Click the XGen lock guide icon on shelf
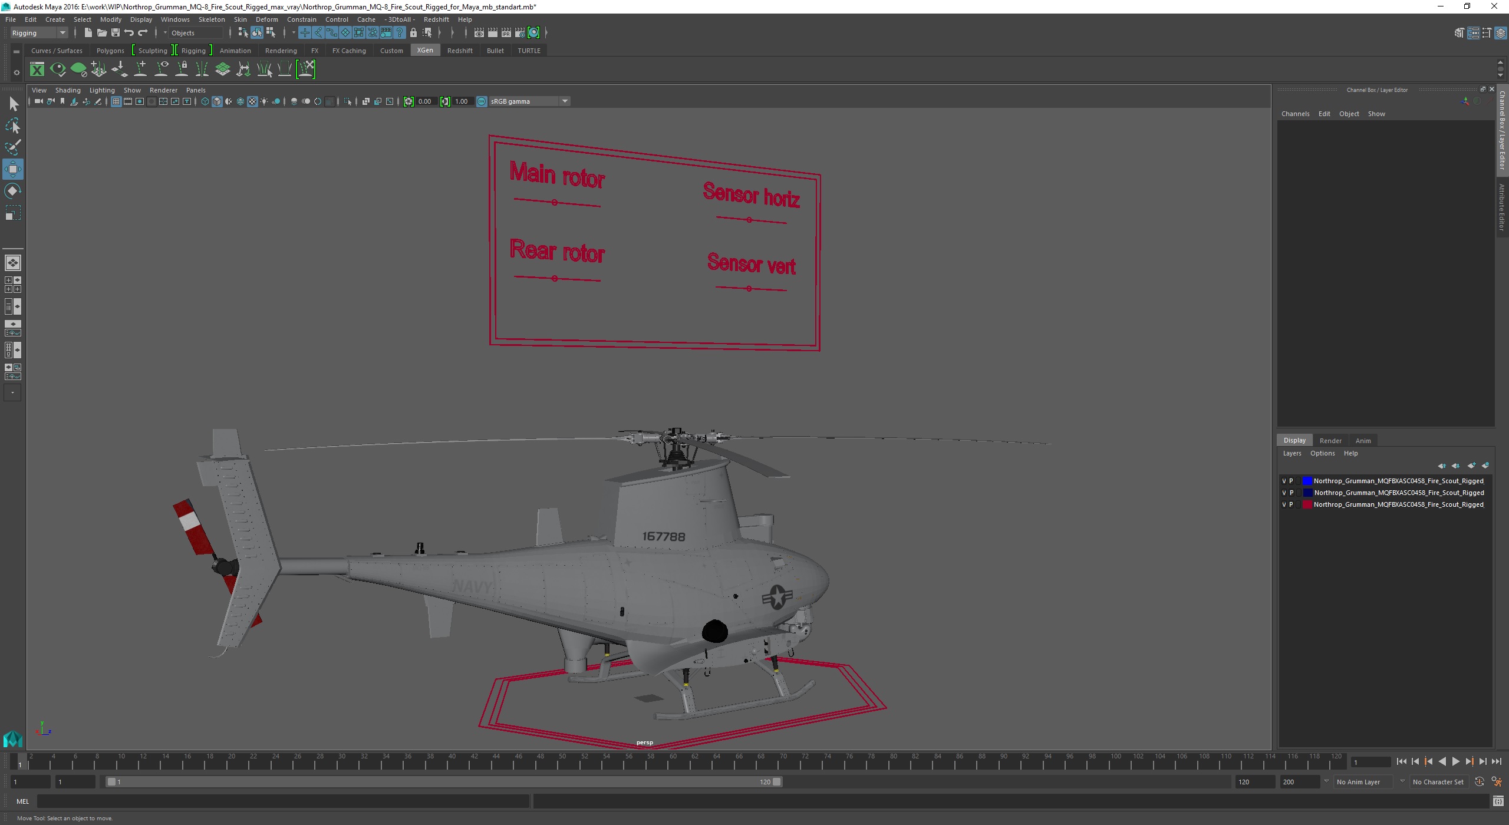This screenshot has width=1509, height=825. click(182, 69)
